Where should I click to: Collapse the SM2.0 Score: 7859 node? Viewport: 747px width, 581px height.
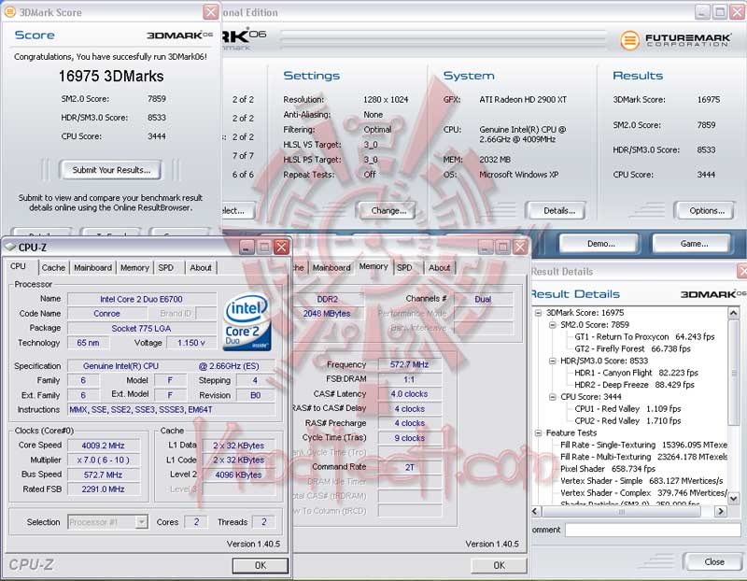coord(552,324)
